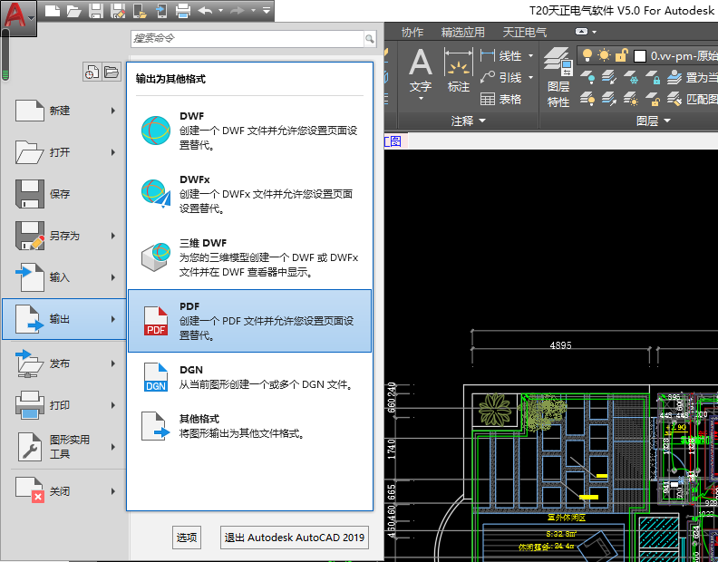
Task: Open the ribbon minimize options dropdown arrow
Action: [x=594, y=32]
